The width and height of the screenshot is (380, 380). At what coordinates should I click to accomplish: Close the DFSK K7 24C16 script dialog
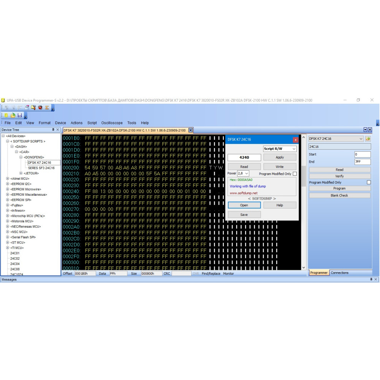(295, 139)
